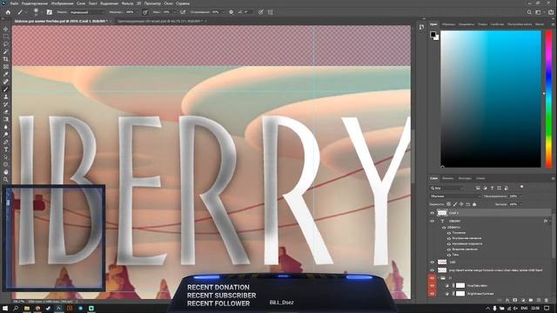Open the search icon at top right
Image resolution: width=557 pixels, height=313 pixels.
click(x=529, y=12)
